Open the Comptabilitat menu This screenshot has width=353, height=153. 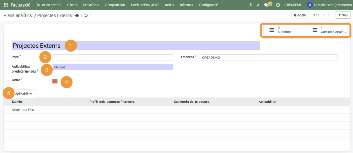point(115,5)
